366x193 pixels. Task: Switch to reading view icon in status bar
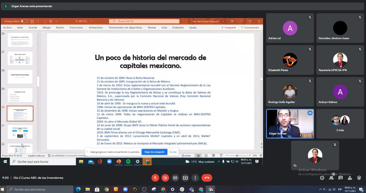click(x=214, y=156)
